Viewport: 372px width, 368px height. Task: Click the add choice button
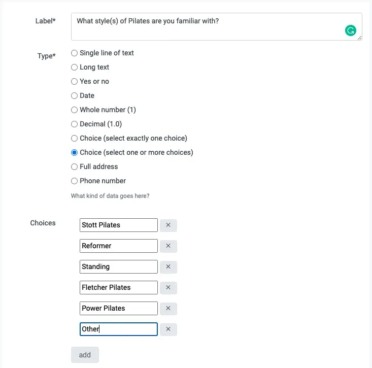pyautogui.click(x=85, y=355)
